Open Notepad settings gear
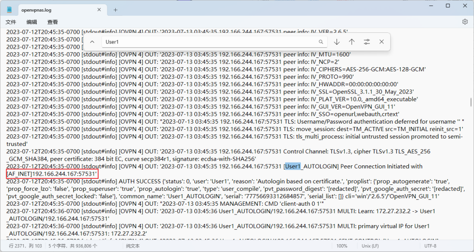Viewport: 474px width, 252px height. [x=465, y=22]
